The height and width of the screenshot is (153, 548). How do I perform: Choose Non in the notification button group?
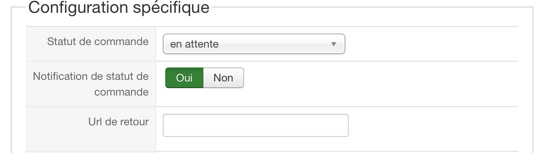pyautogui.click(x=223, y=78)
